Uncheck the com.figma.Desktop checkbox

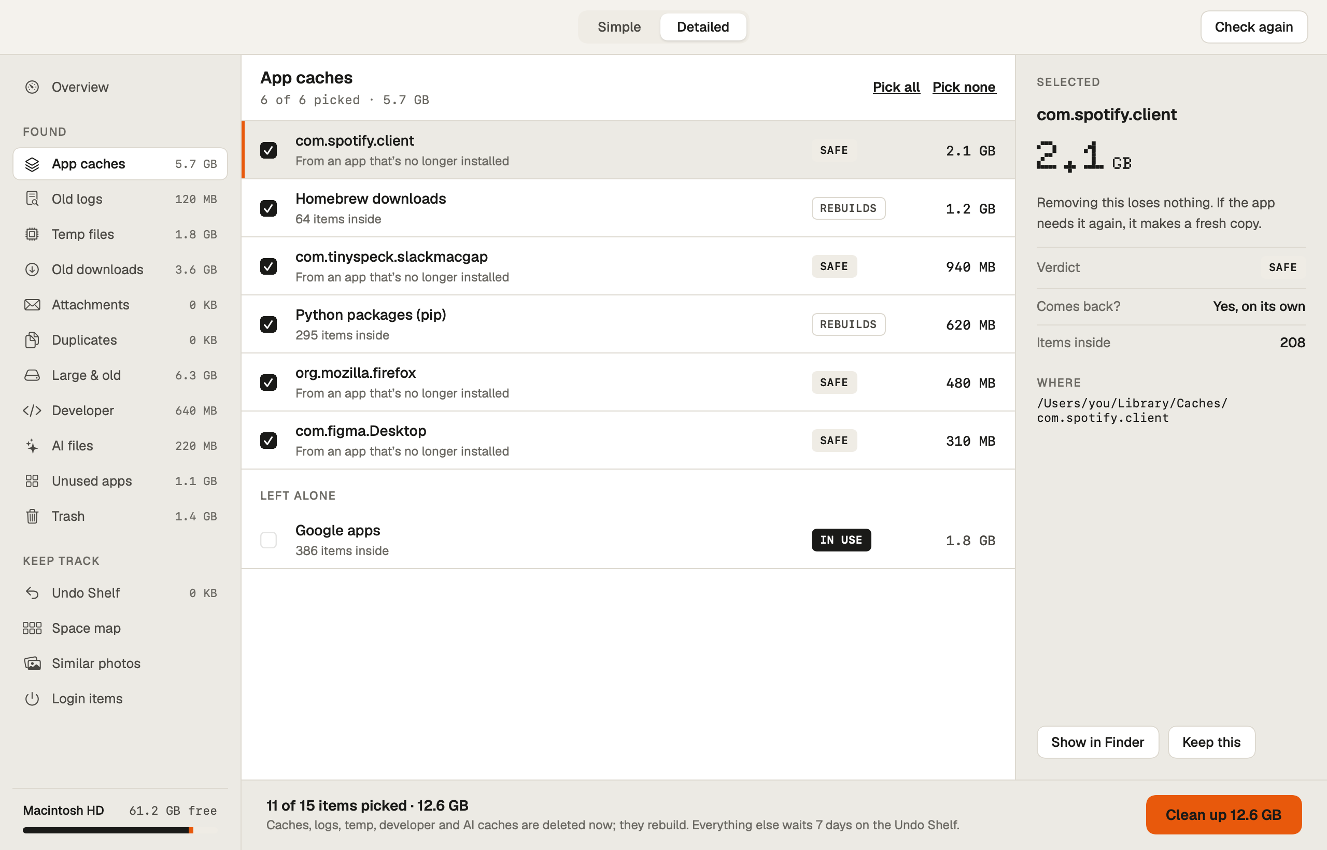pyautogui.click(x=269, y=441)
